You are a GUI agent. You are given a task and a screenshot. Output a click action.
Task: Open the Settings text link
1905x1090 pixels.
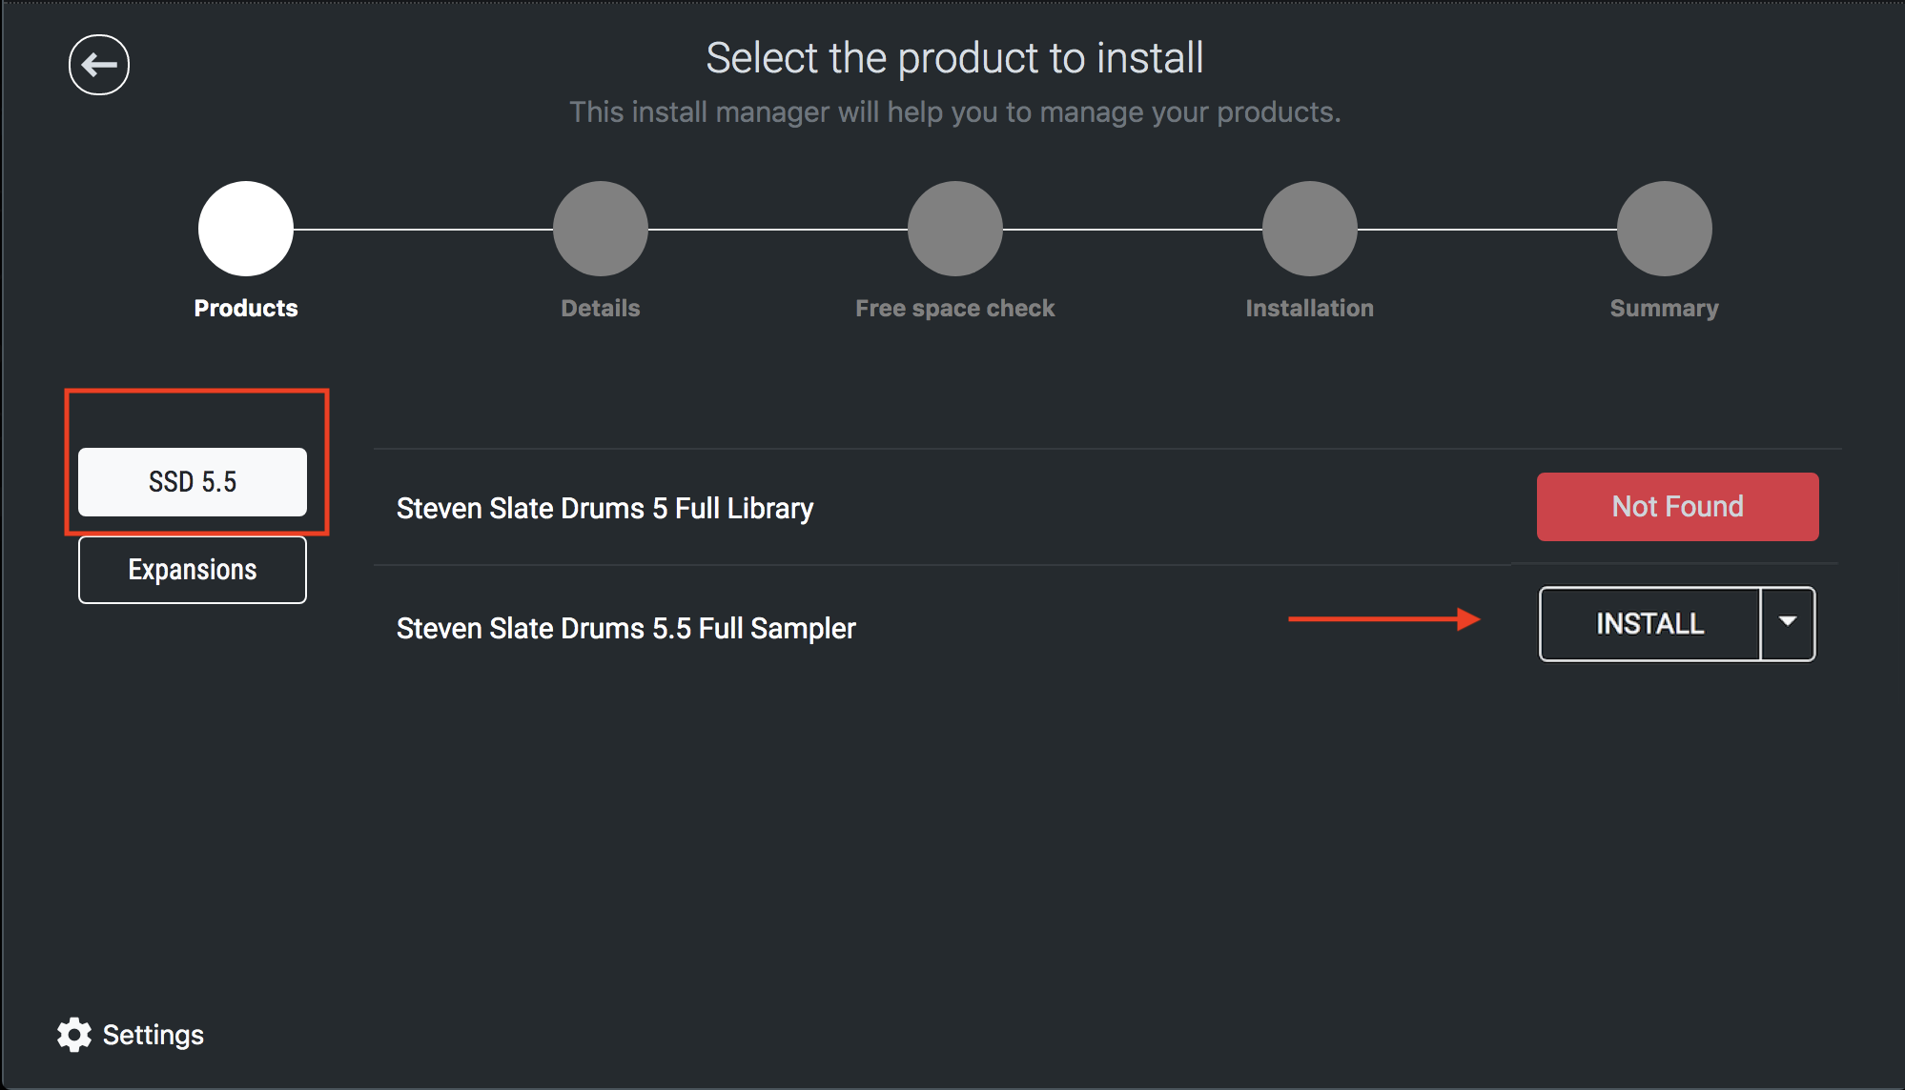[x=153, y=1035]
